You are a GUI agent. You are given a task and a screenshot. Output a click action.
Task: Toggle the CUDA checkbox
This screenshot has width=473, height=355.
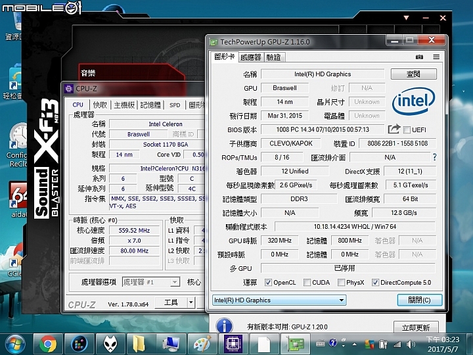(x=307, y=283)
